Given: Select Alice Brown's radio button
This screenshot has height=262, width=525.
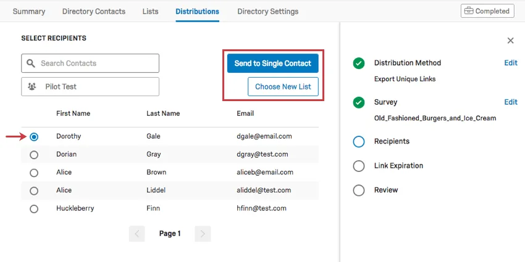Looking at the screenshot, I should click(34, 173).
